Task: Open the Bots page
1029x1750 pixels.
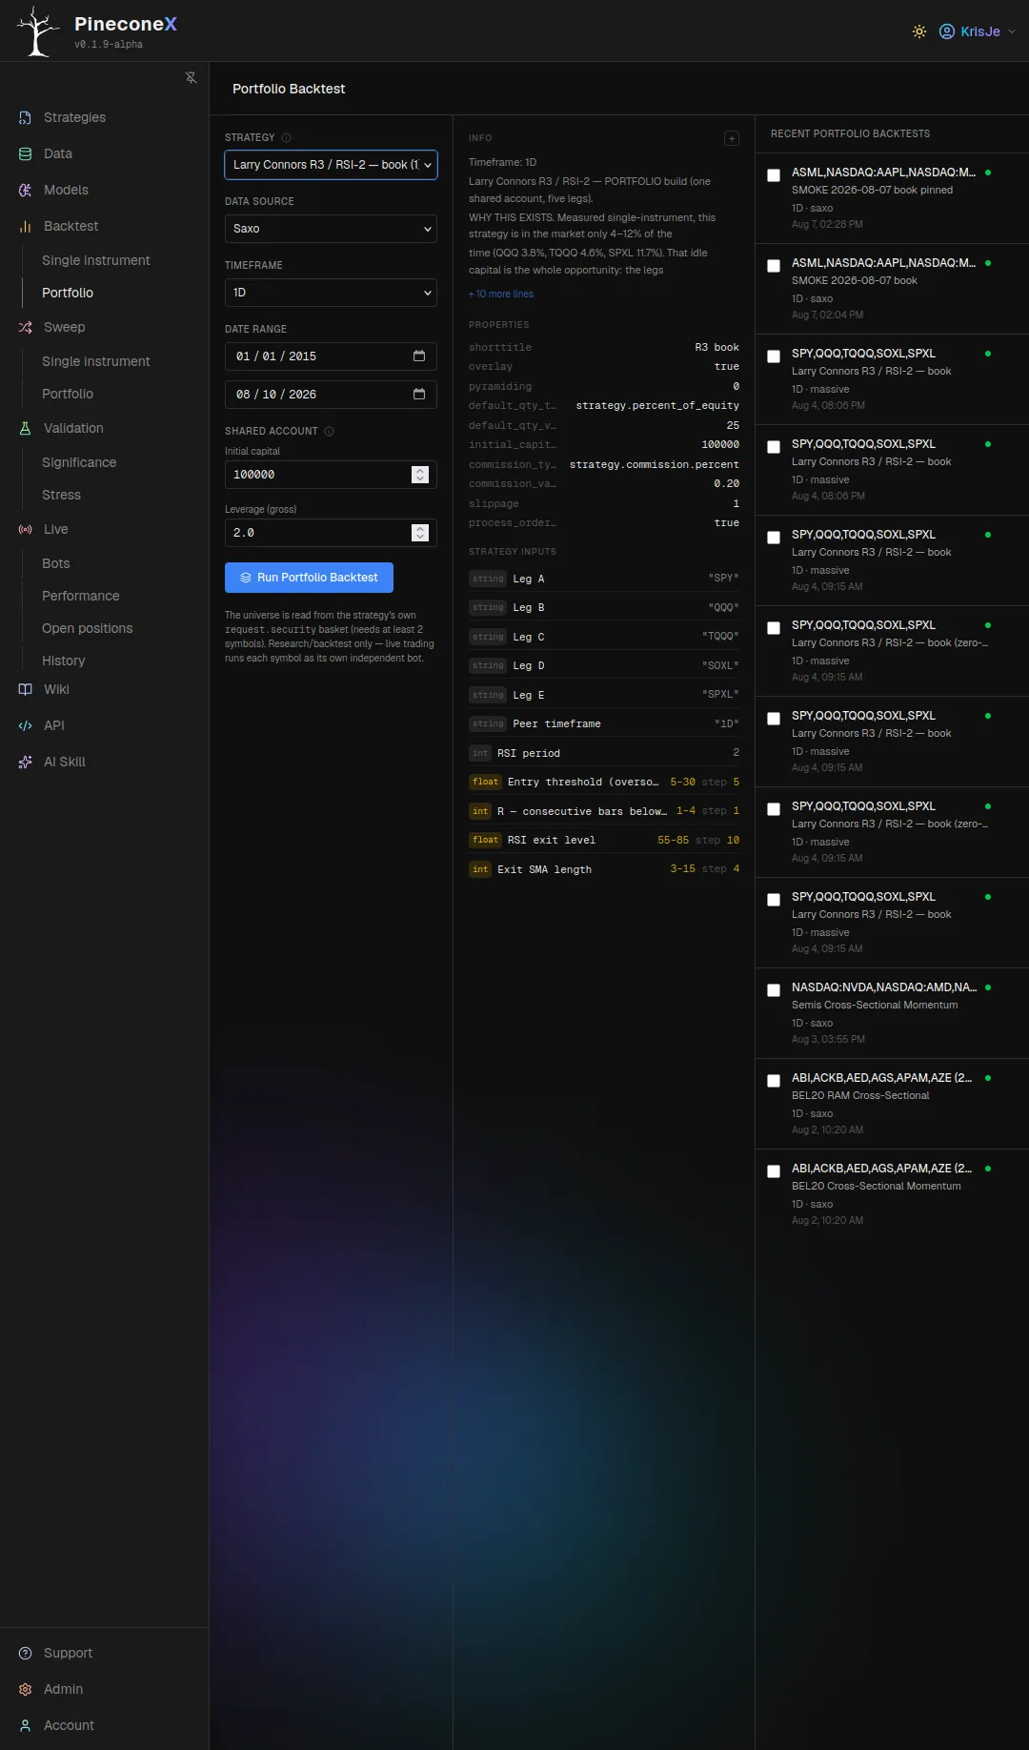Action: (56, 563)
